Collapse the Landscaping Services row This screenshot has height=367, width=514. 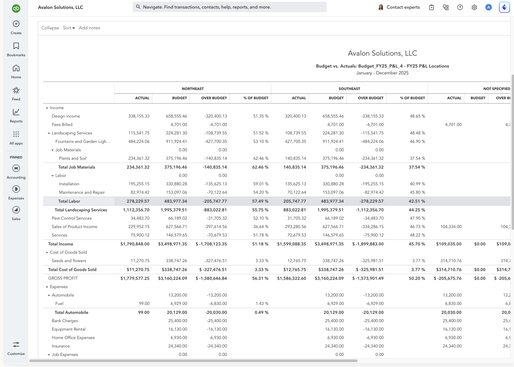tap(49, 133)
